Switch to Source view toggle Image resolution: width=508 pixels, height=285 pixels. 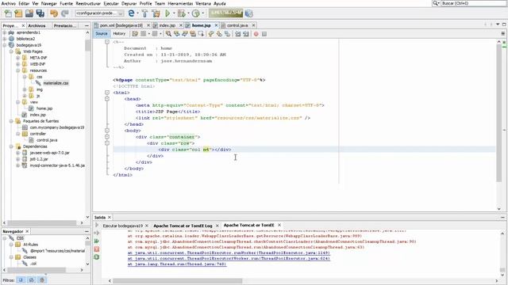tap(102, 33)
